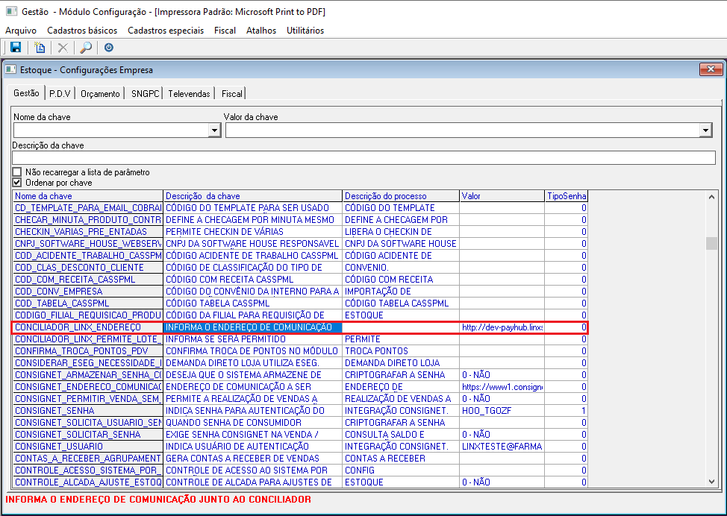The width and height of the screenshot is (727, 516).
Task: Select the Televendas tab
Action: 189,94
